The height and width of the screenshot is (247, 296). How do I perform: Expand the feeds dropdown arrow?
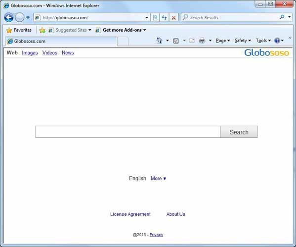pyautogui.click(x=184, y=41)
